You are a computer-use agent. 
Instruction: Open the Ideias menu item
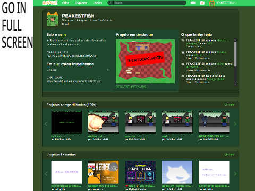tap(98, 3)
